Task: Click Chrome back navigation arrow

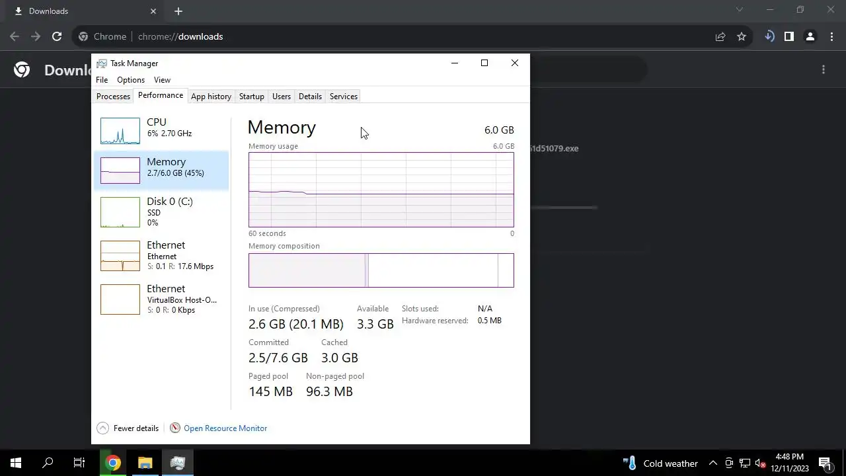Action: [15, 36]
